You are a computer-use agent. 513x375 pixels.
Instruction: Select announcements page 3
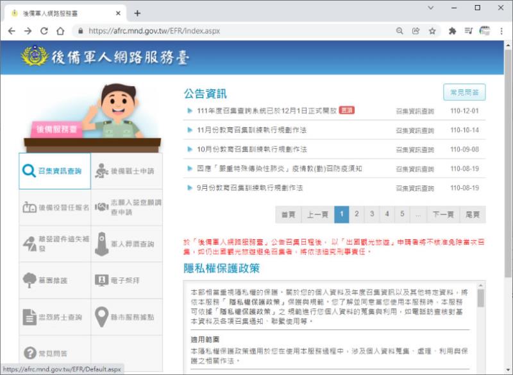372,214
